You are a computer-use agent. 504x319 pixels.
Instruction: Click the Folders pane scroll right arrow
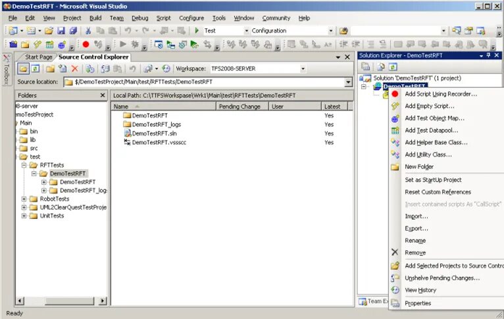pos(103,301)
